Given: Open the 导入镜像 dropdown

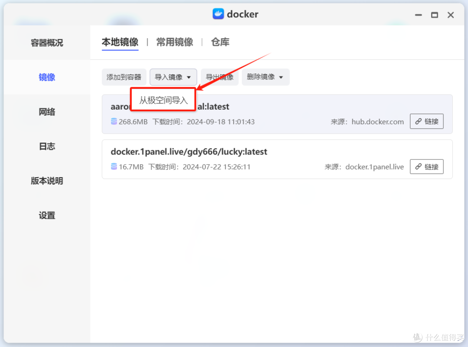Looking at the screenshot, I should 173,77.
